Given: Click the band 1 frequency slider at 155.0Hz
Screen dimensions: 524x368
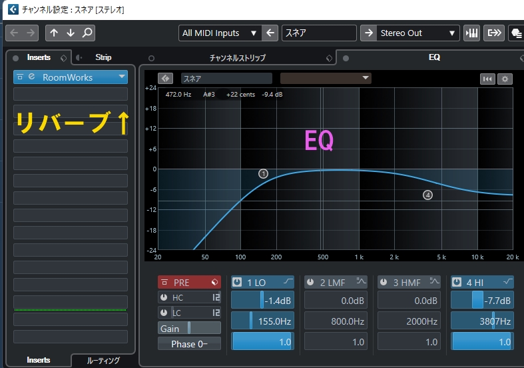Looking at the screenshot, I should click(x=262, y=321).
